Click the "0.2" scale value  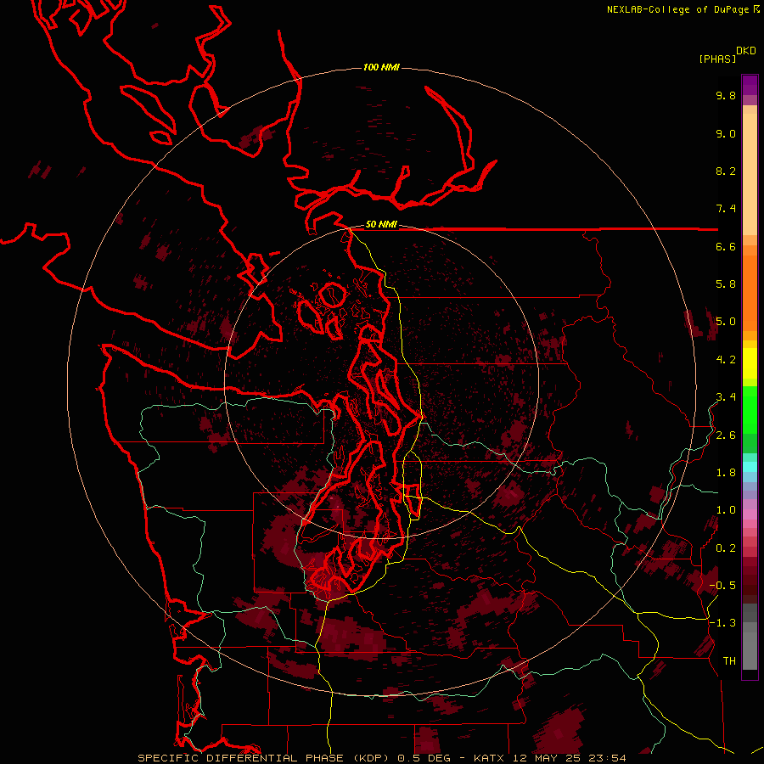[726, 548]
